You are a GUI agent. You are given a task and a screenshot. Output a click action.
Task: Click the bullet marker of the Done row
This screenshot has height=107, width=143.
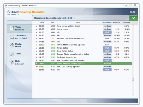tap(37, 63)
